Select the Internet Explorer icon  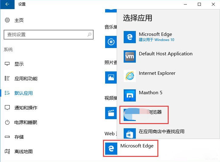130,76
